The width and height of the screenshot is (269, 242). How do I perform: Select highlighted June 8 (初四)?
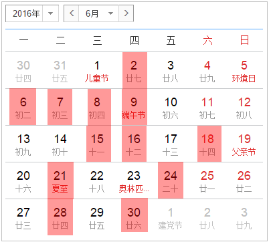click(99, 107)
